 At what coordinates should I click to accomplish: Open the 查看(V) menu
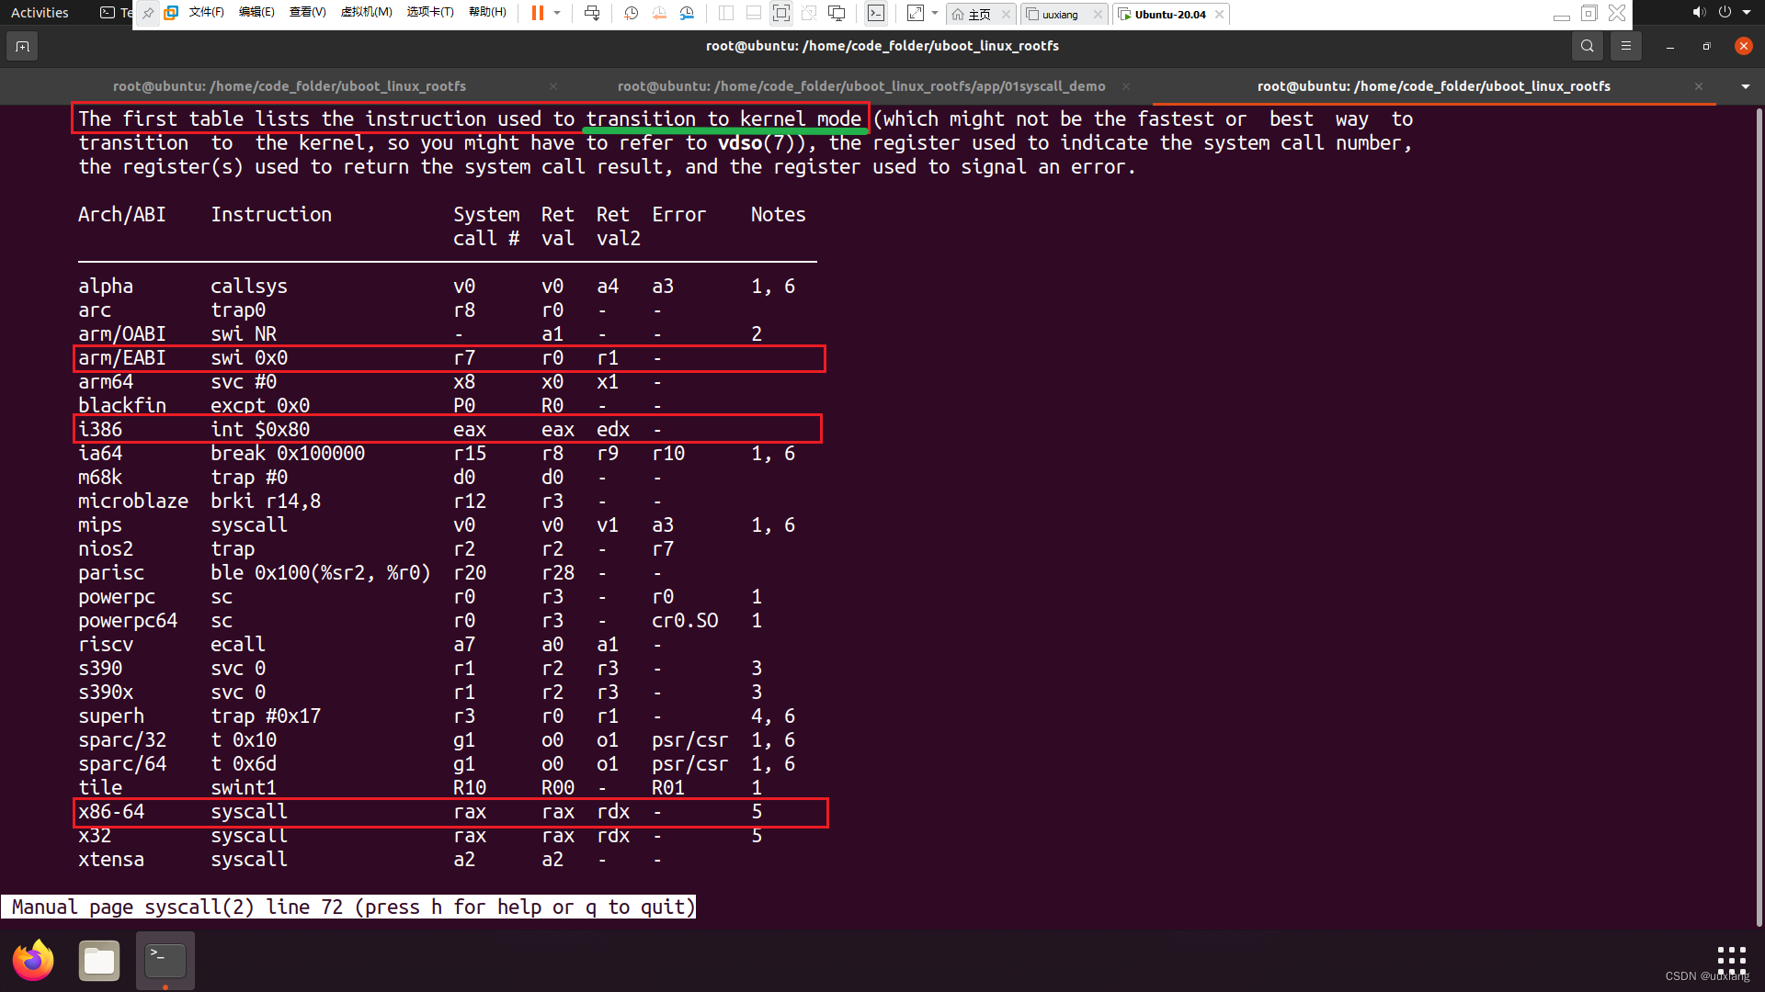pos(308,13)
